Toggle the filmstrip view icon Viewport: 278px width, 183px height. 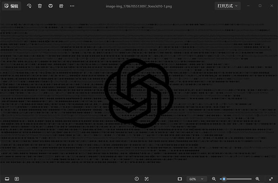click(x=7, y=179)
